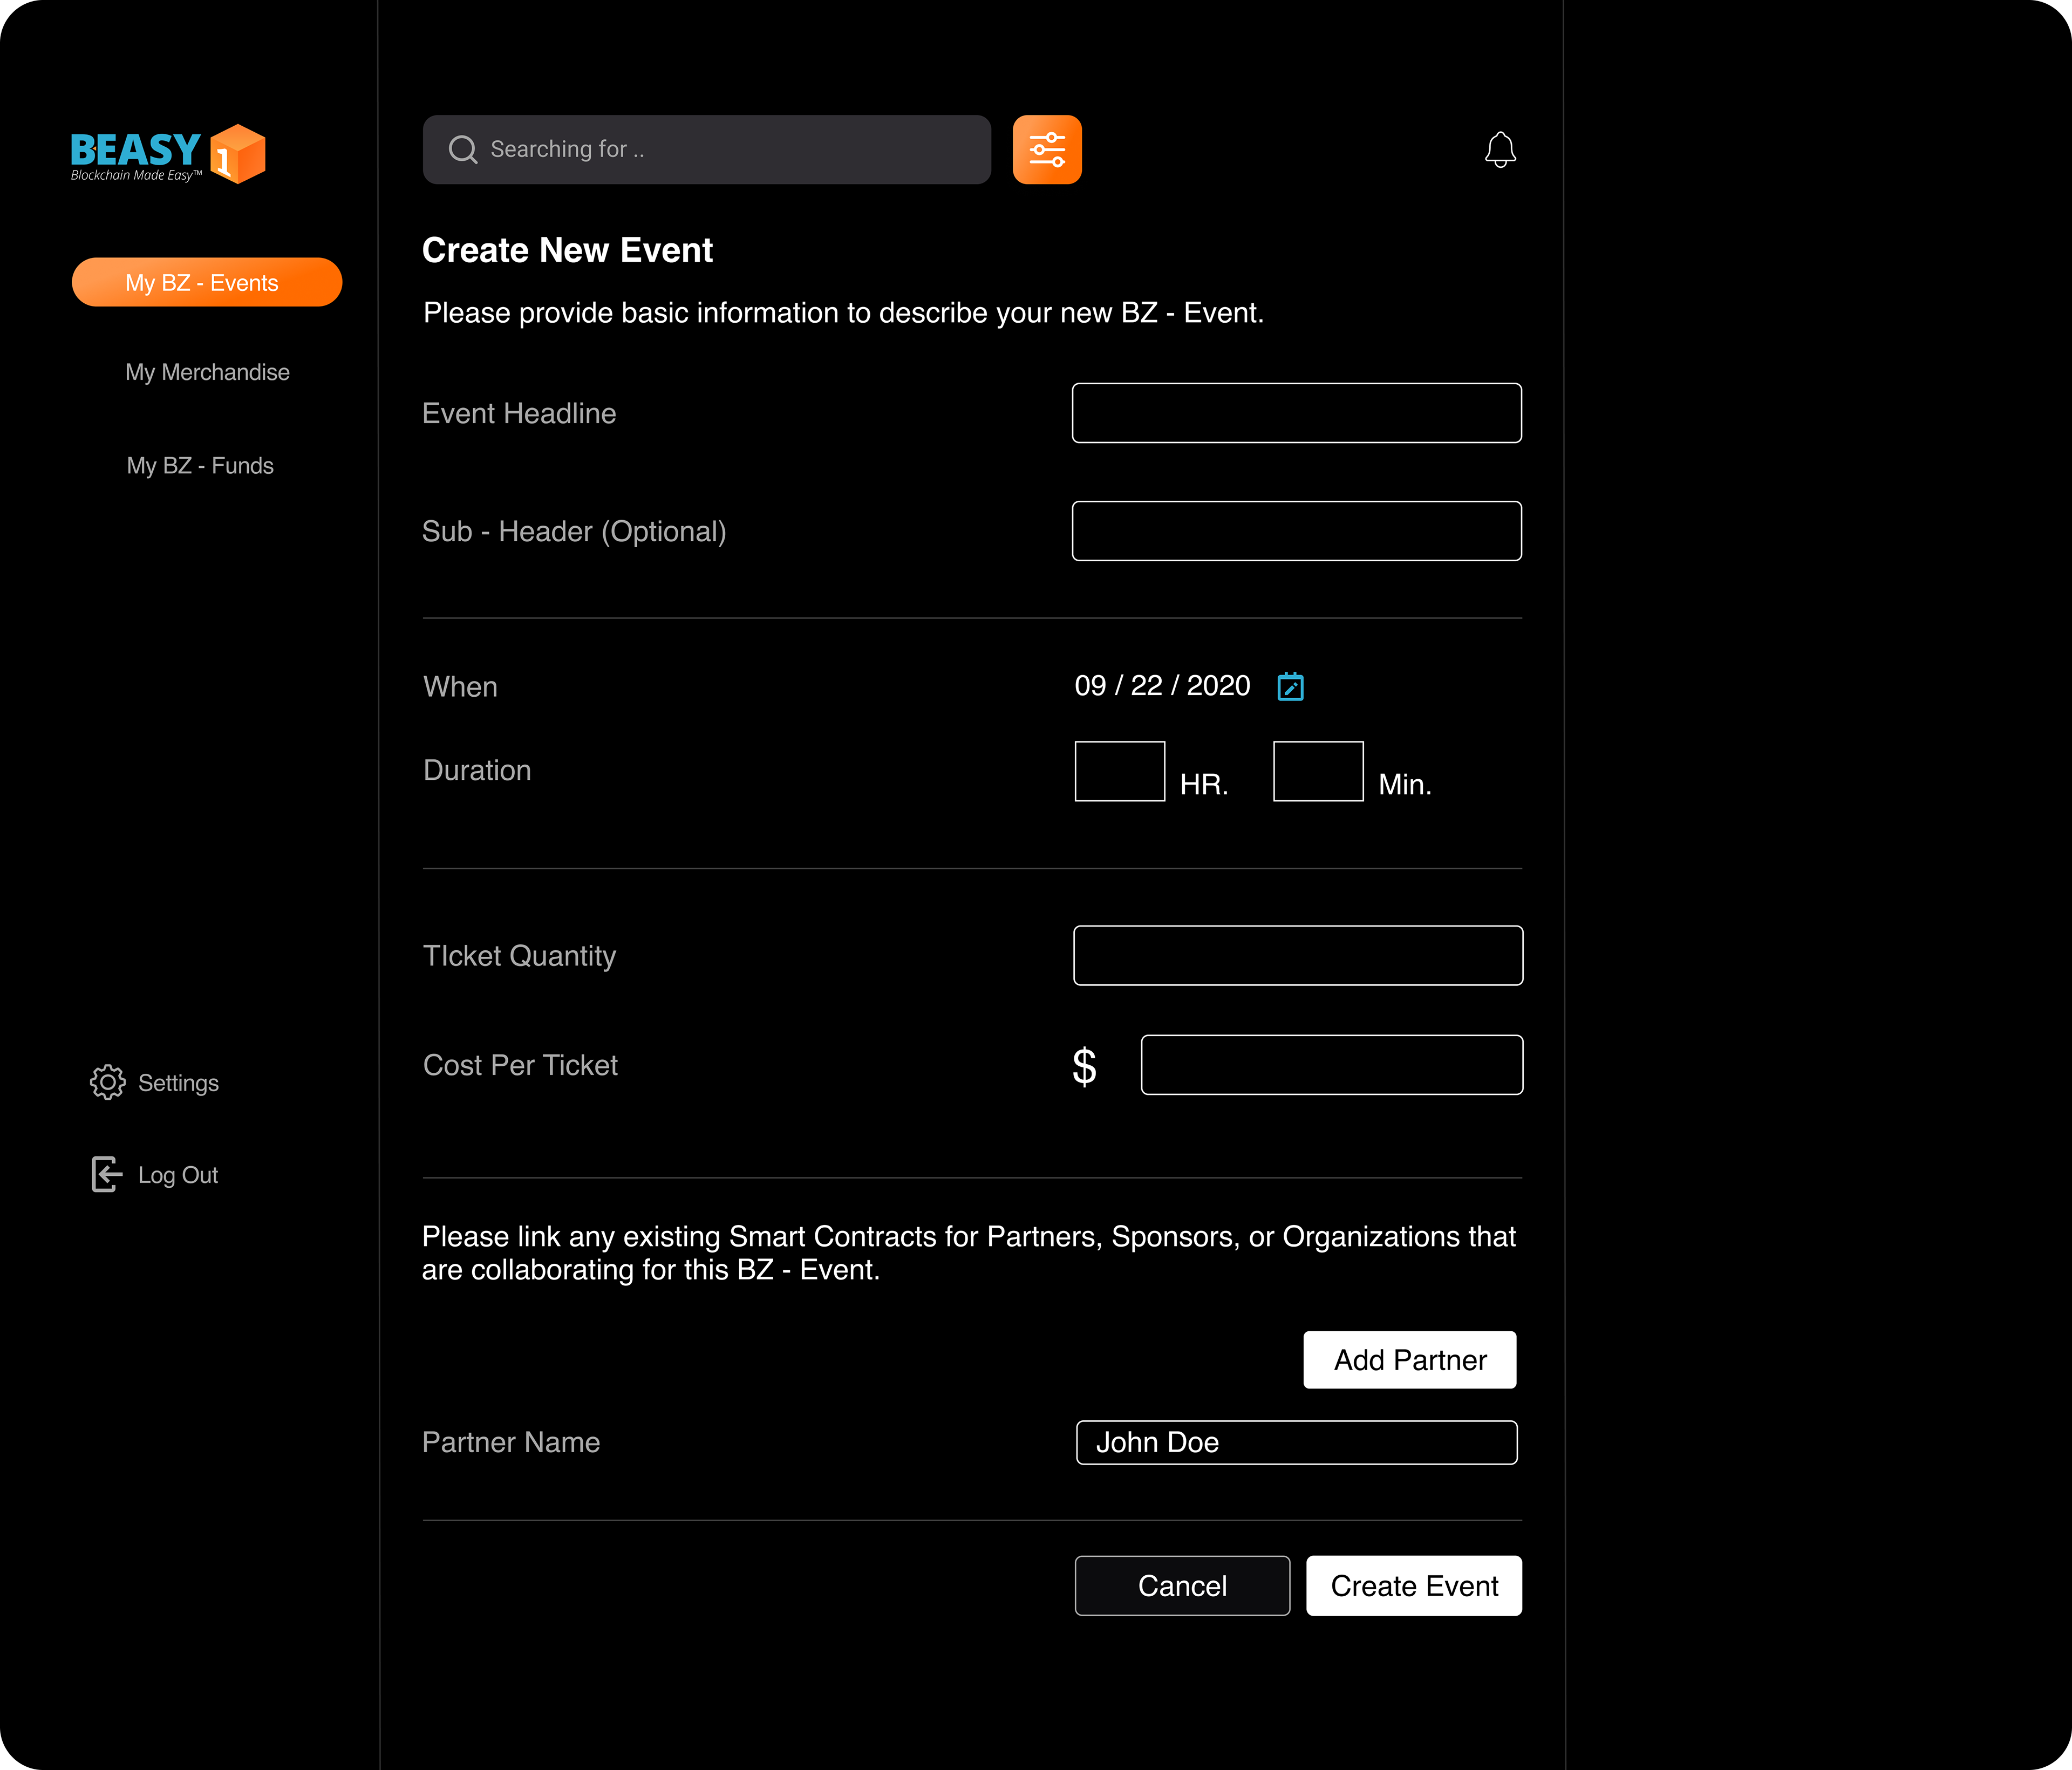
Task: Go to My BZ - Funds
Action: point(200,465)
